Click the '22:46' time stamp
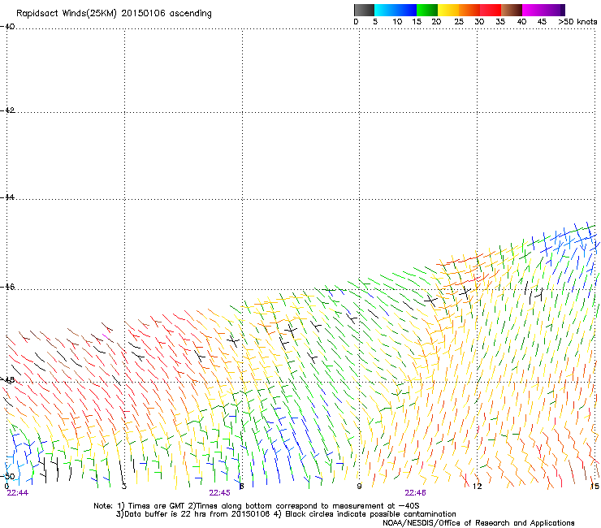Image resolution: width=601 pixels, height=528 pixels. [x=416, y=493]
